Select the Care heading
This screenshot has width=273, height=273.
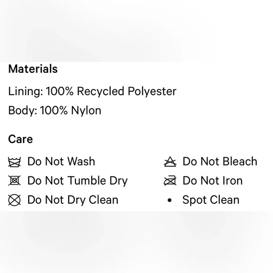click(x=20, y=139)
